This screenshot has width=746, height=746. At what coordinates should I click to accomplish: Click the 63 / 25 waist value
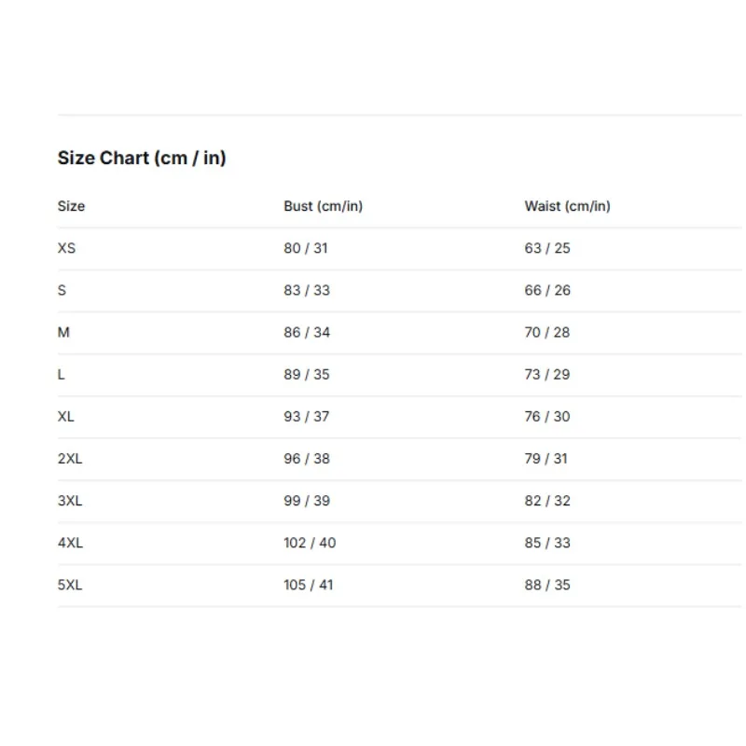[x=547, y=248]
